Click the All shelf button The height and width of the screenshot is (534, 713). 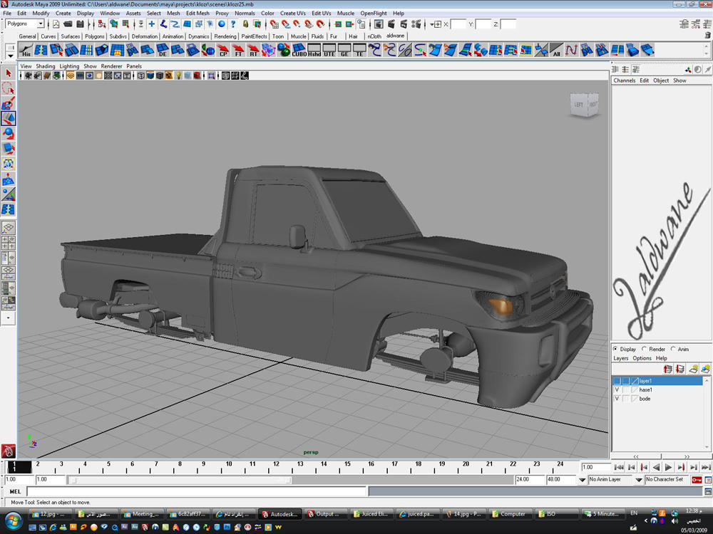tap(556, 50)
